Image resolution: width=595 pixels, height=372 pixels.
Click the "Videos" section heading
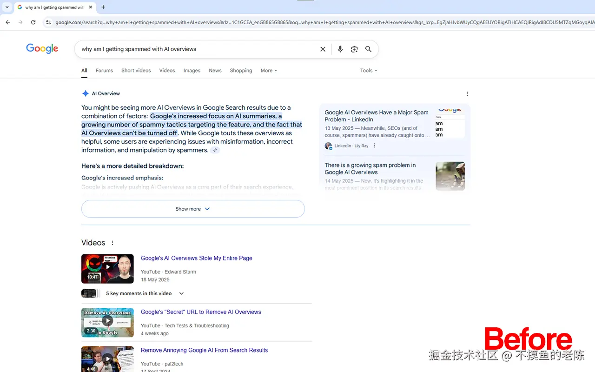point(93,243)
